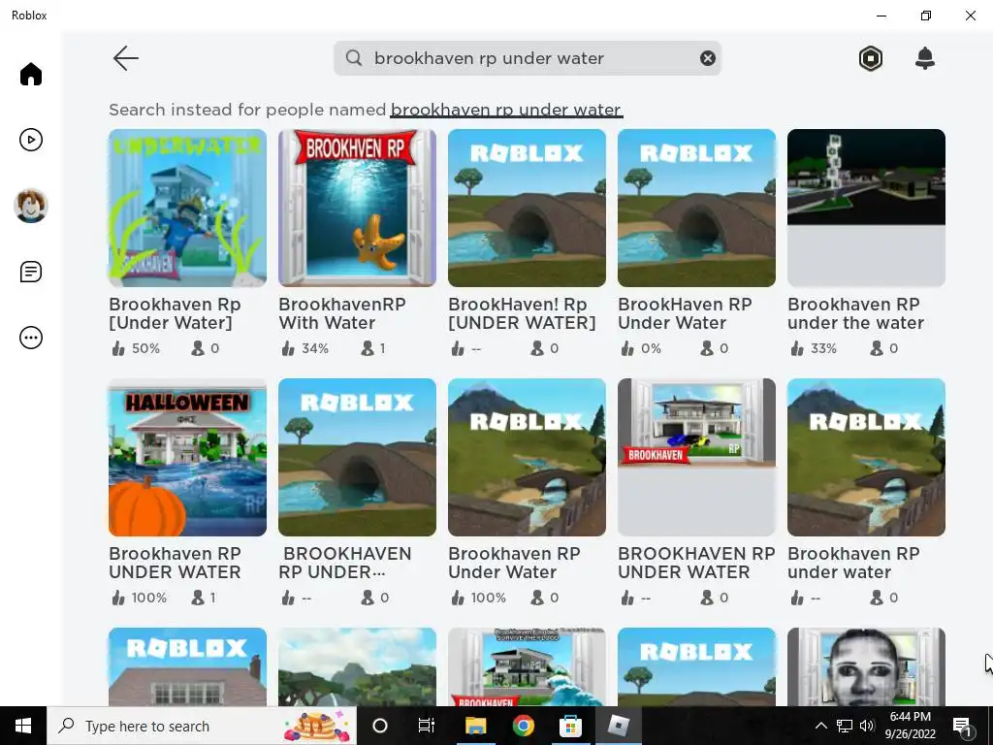Open volume speaker icon in tray

[x=867, y=726]
